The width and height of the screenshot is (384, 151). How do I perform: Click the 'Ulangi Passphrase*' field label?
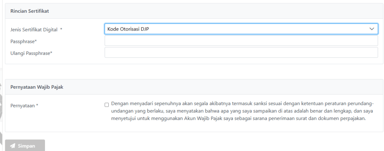click(x=31, y=53)
